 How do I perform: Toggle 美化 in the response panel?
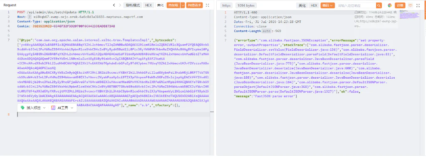click(x=302, y=5)
